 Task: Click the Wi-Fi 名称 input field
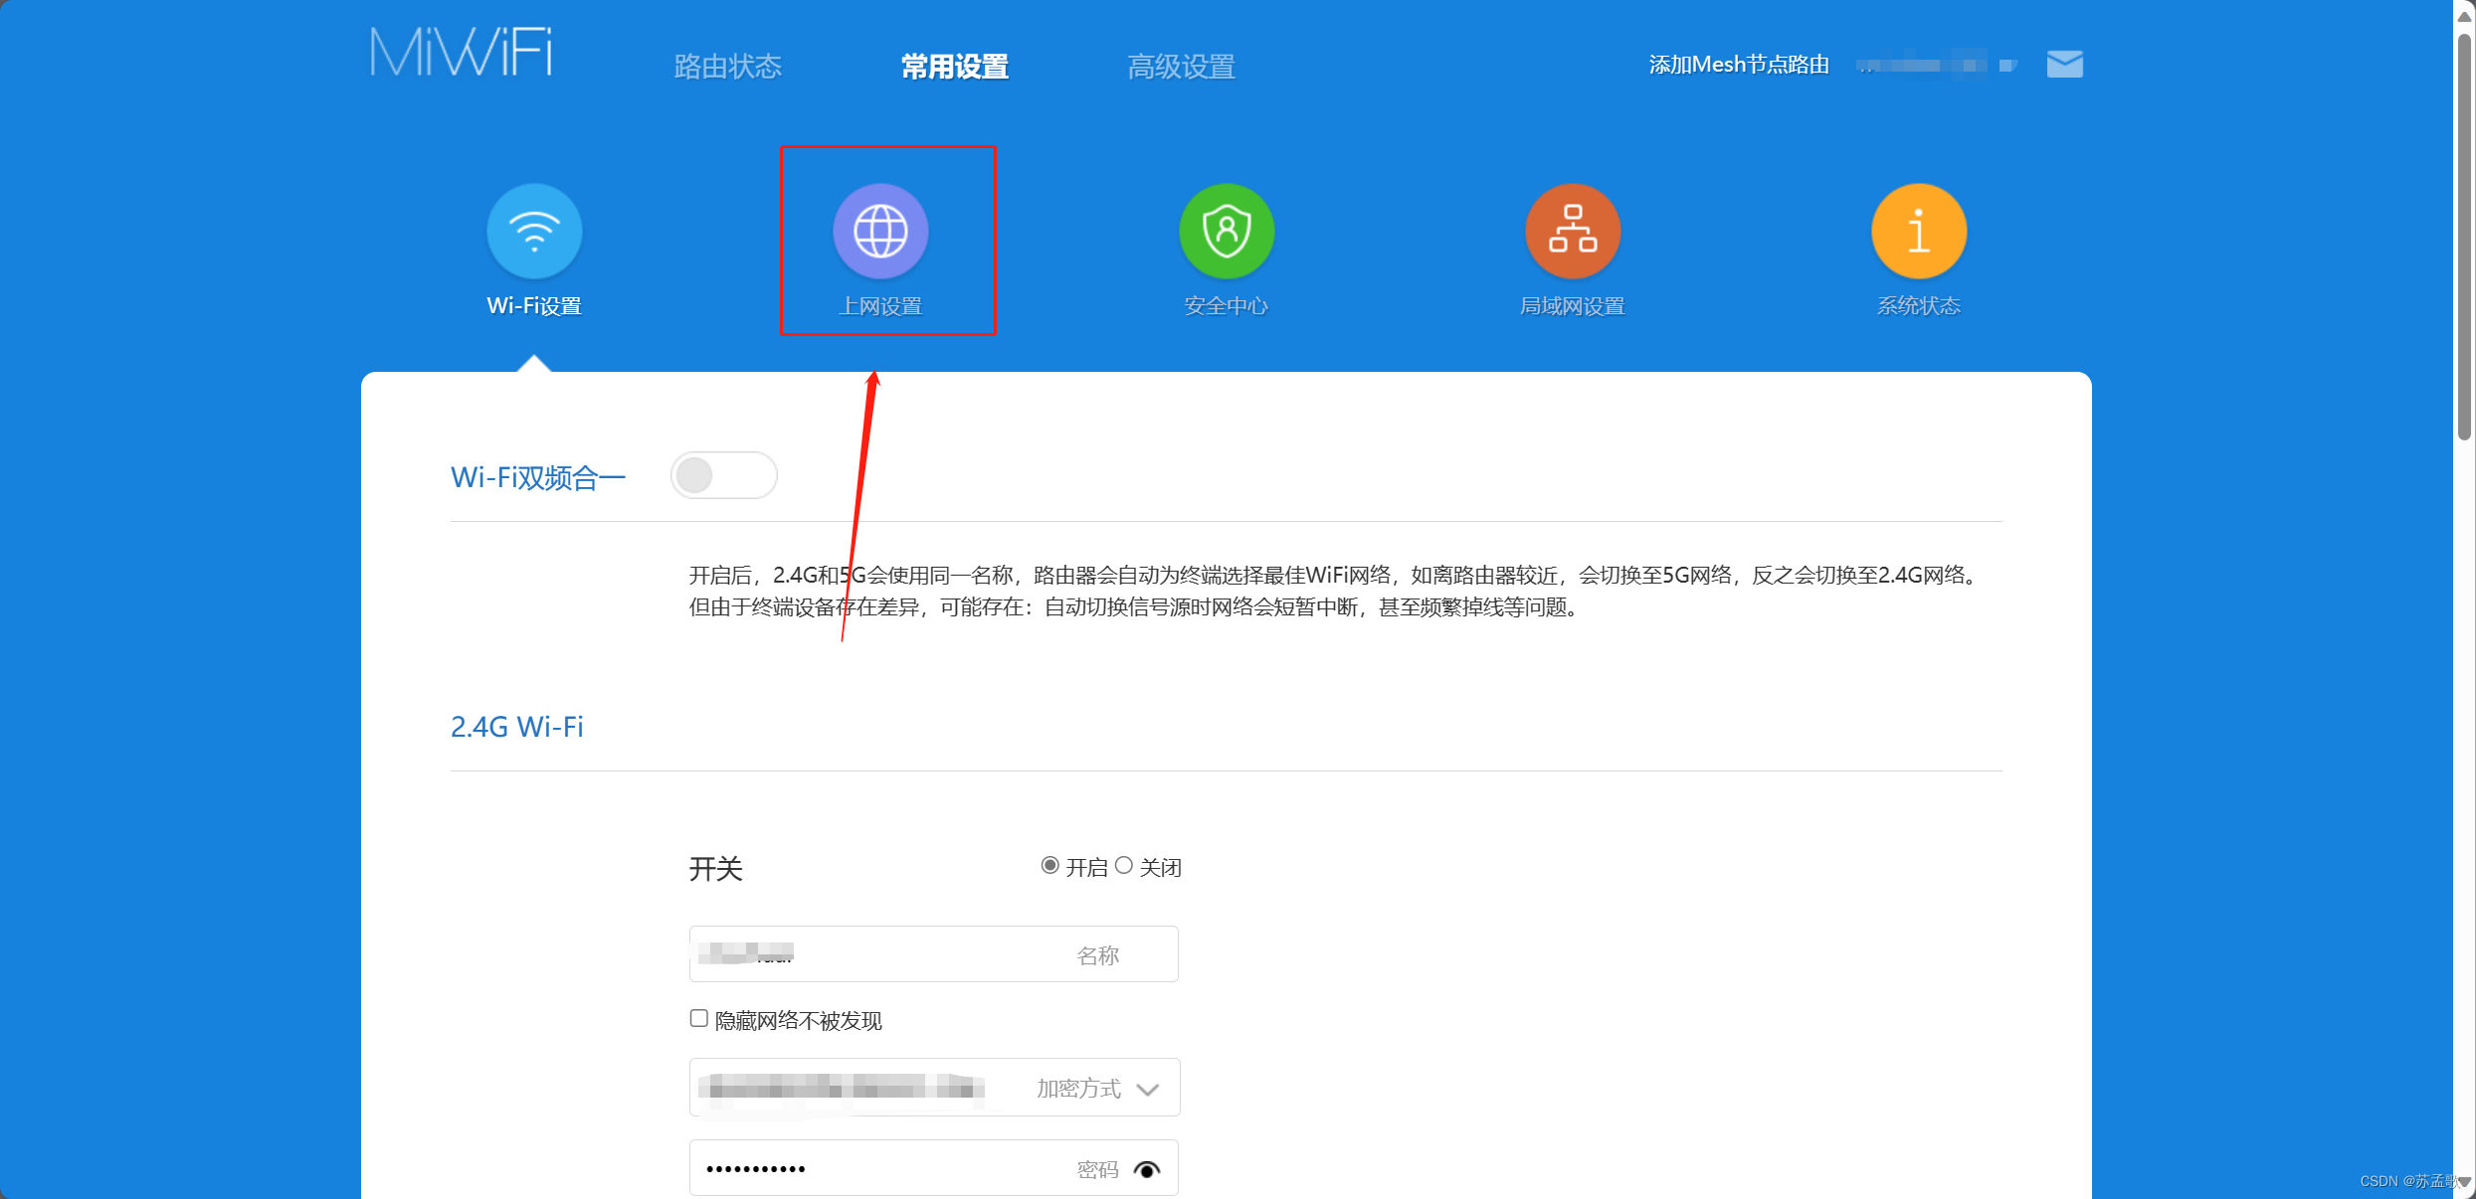[933, 954]
